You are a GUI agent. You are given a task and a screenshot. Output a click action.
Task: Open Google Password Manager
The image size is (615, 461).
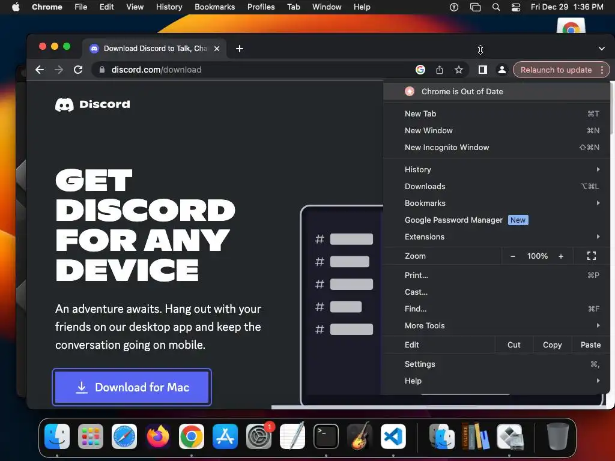coord(496,220)
